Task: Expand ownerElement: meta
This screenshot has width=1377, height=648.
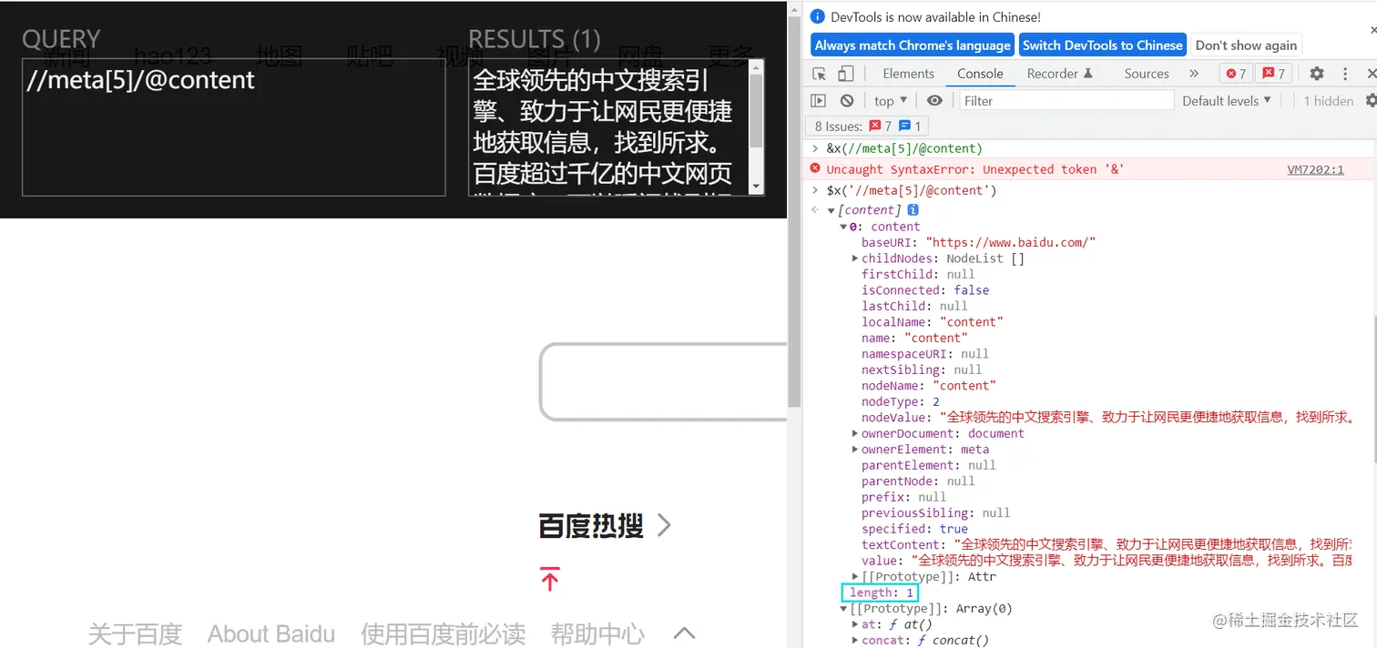Action: point(854,450)
